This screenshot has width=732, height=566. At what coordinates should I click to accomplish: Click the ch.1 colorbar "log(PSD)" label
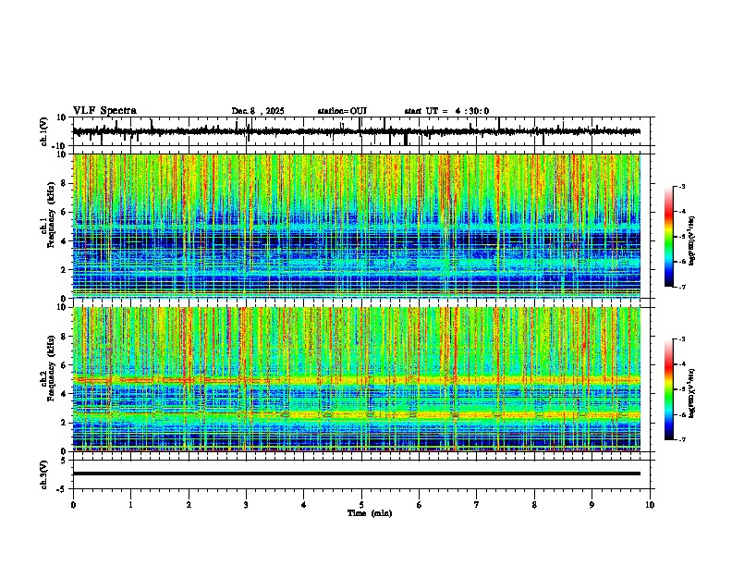[692, 241]
